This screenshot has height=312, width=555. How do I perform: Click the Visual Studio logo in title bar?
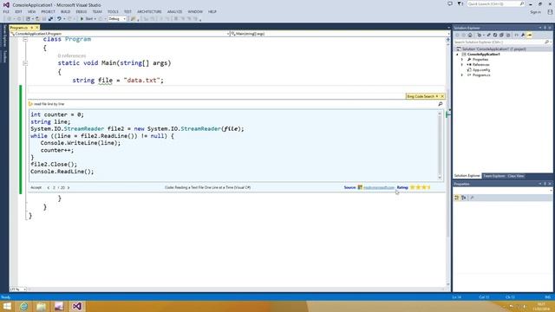coord(6,4)
